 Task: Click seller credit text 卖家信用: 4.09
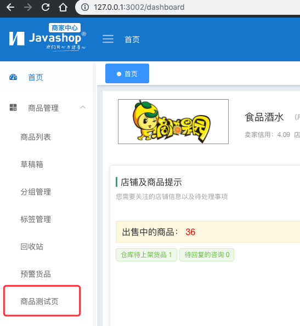[267, 135]
